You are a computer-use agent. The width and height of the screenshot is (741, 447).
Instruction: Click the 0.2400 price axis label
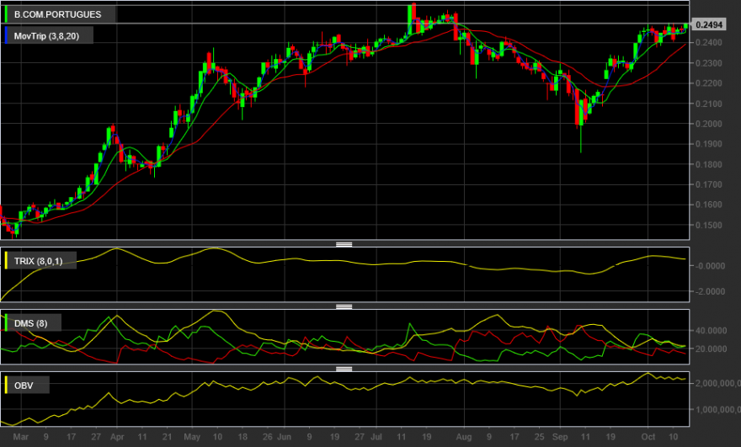pos(709,43)
